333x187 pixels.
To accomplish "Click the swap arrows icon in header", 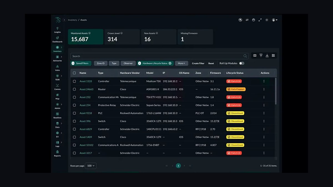I will coord(247,20).
